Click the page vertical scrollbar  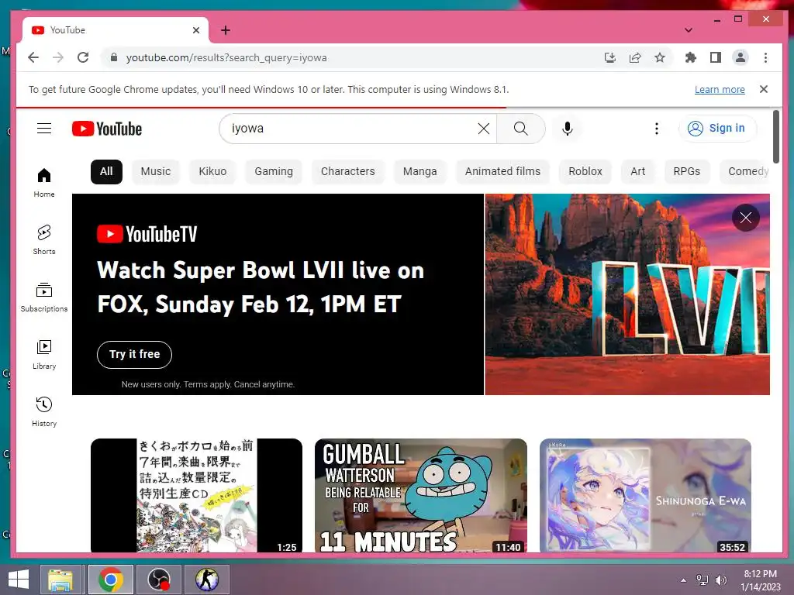coord(775,136)
